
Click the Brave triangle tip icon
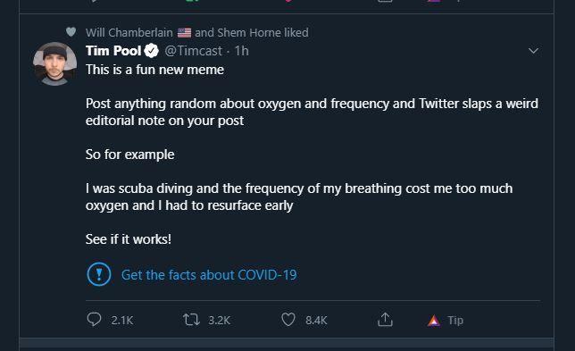coord(434,321)
